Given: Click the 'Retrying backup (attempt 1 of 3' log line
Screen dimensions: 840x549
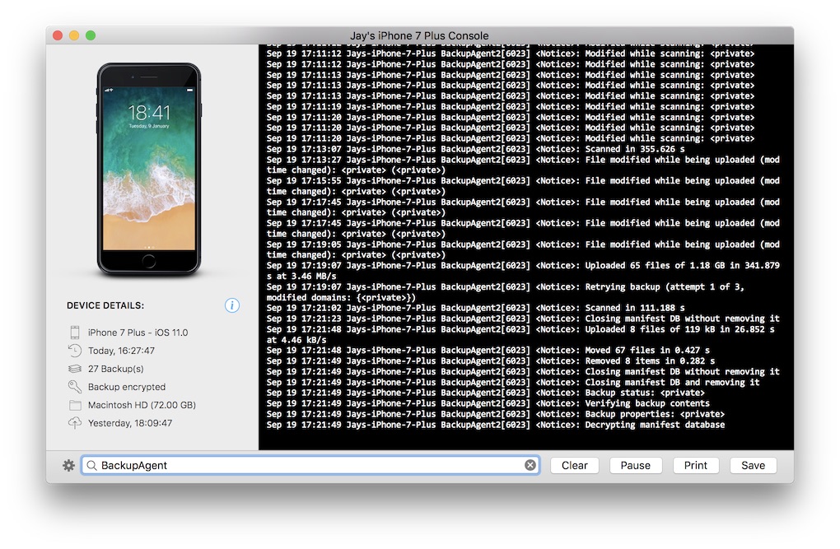Looking at the screenshot, I should [x=505, y=292].
